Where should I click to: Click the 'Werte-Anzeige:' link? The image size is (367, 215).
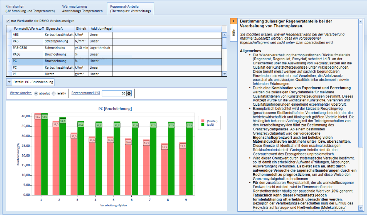click(21, 93)
